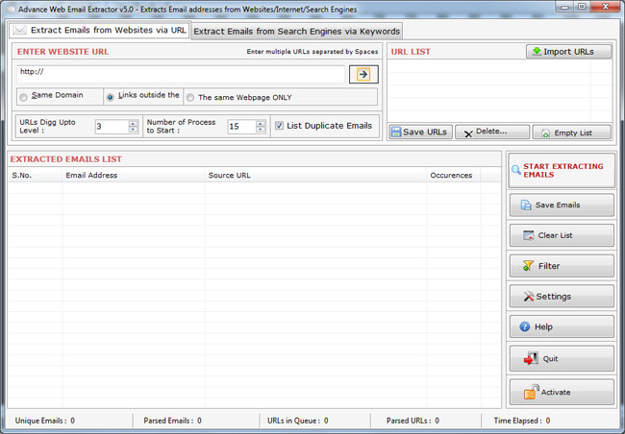Click the envelope icon on first tab
Viewport: 625px width, 434px height.
click(x=19, y=30)
